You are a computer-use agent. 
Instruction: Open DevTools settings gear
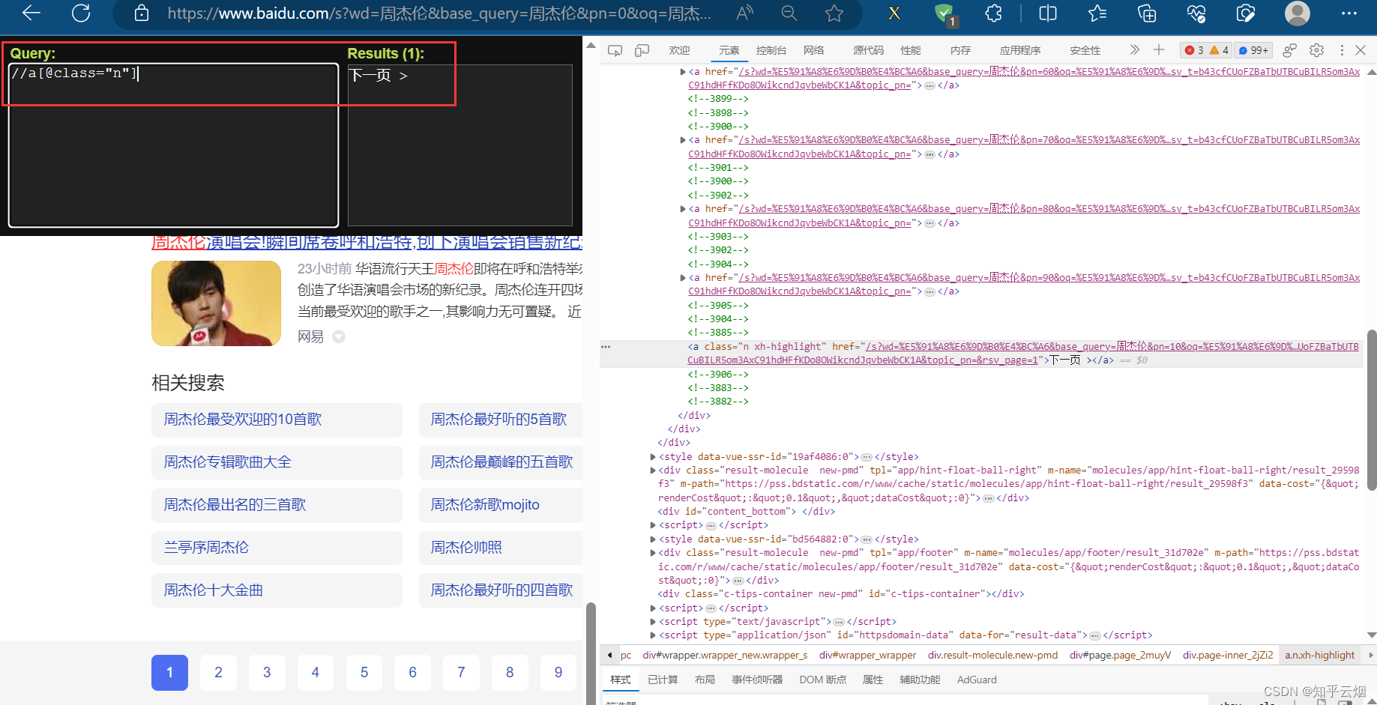point(1316,50)
